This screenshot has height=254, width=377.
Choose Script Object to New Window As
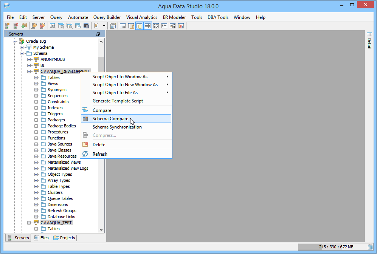126,85
